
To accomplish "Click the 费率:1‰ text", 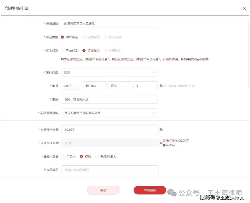I will [x=169, y=145].
